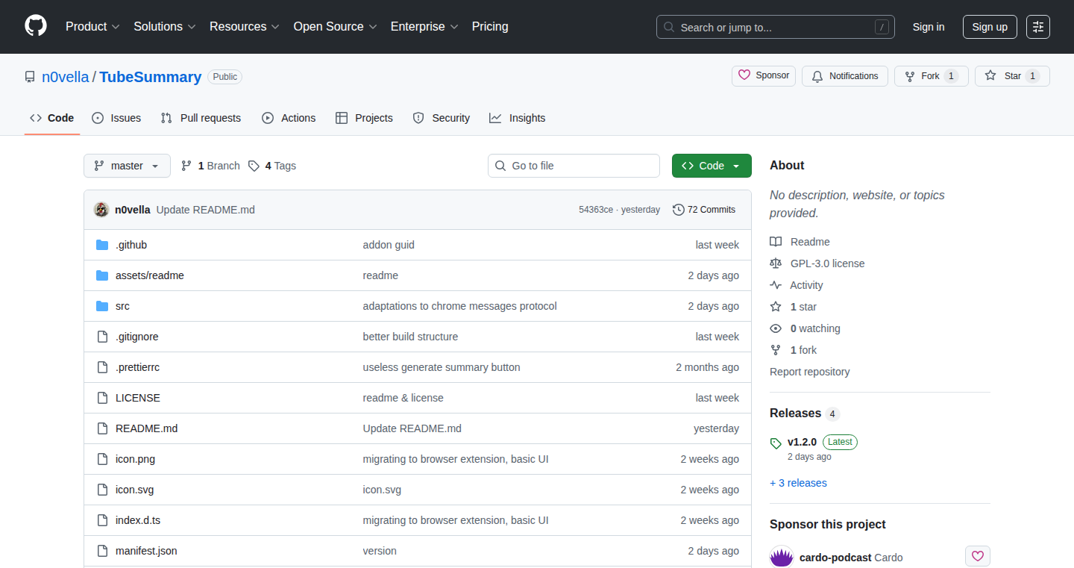This screenshot has width=1074, height=568.
Task: Click the src folder icon
Action: point(102,306)
